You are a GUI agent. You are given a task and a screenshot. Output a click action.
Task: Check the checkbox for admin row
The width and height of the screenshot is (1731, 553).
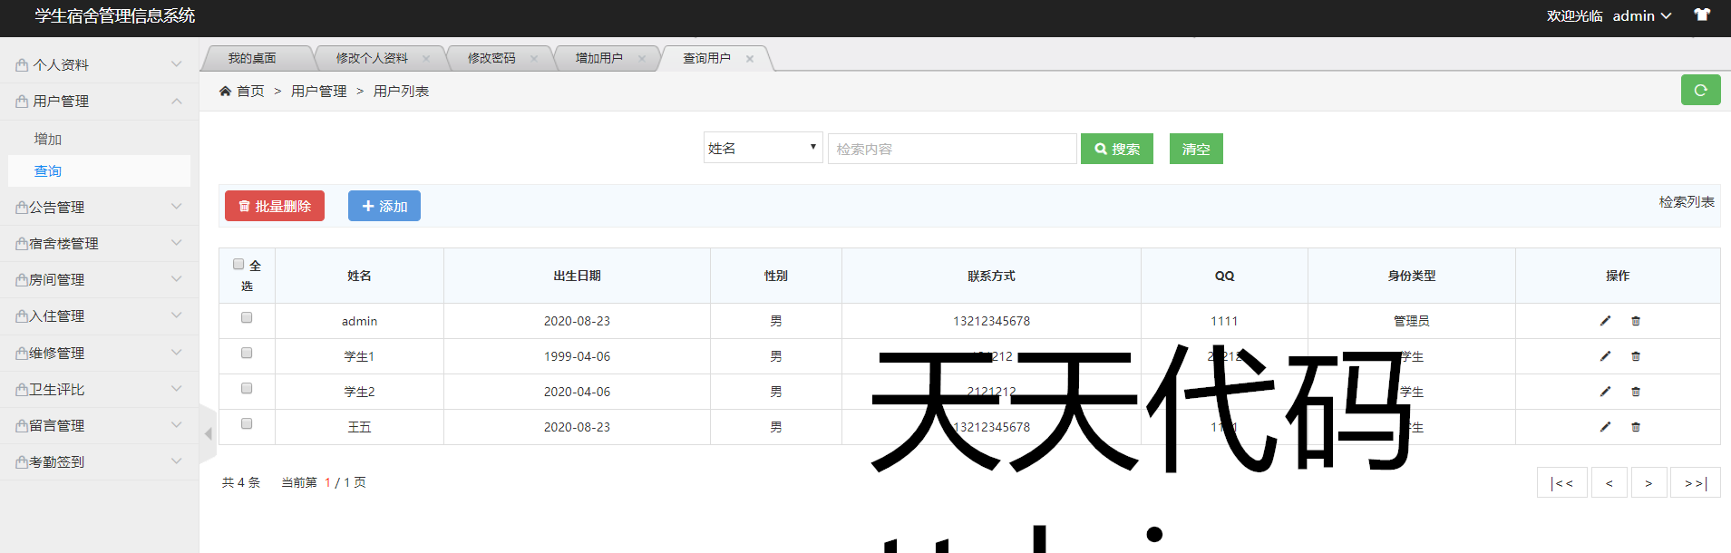click(x=247, y=318)
